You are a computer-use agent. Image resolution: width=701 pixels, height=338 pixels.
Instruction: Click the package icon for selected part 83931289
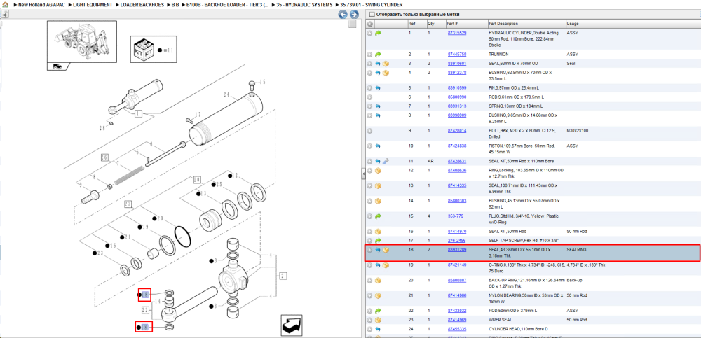[x=386, y=250]
